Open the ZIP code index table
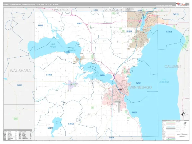 (18, 135)
